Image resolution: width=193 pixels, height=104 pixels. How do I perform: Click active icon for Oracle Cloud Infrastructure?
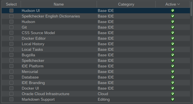[173, 94]
